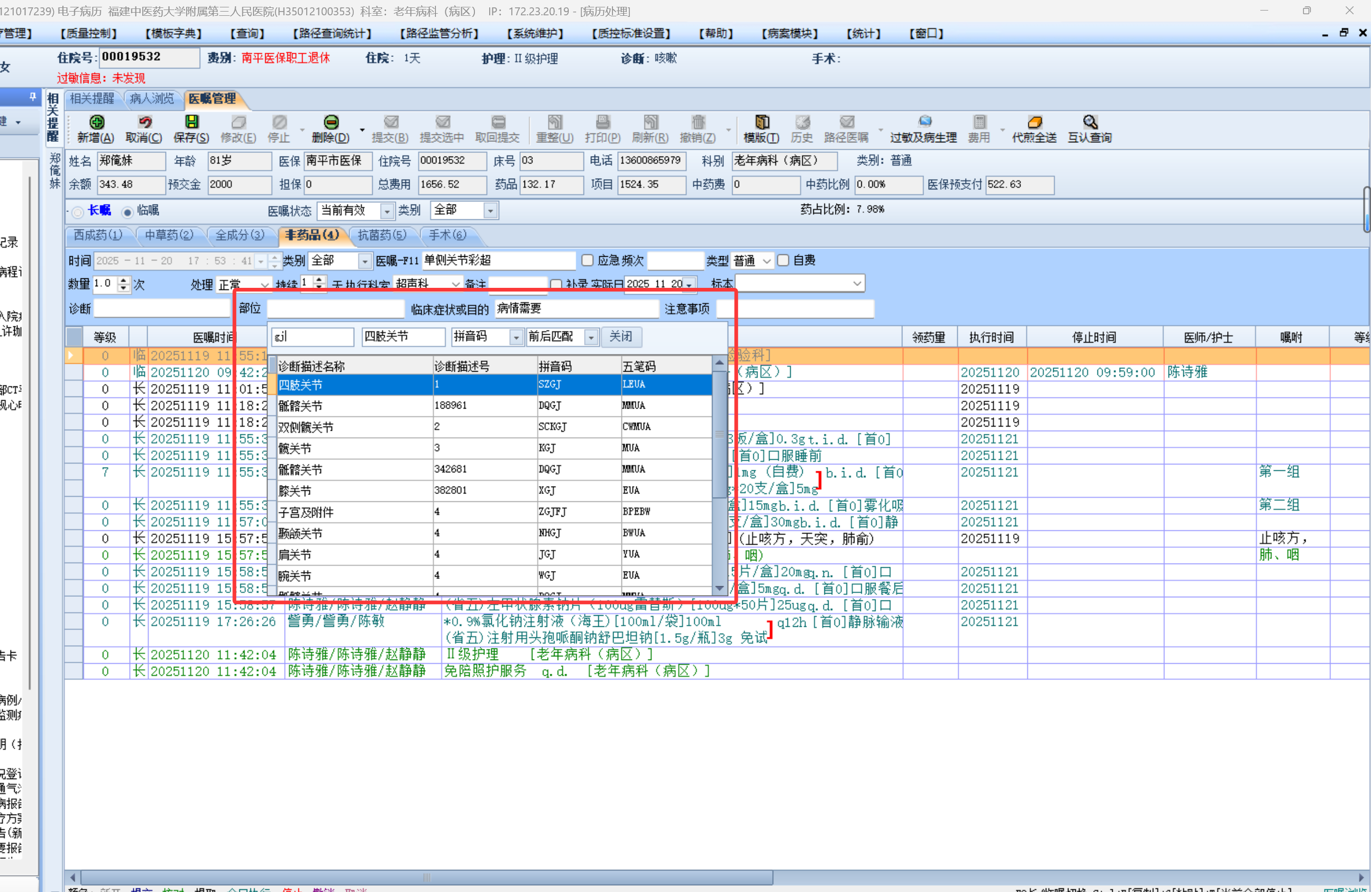Select the 长嘱 radio button

(x=78, y=212)
